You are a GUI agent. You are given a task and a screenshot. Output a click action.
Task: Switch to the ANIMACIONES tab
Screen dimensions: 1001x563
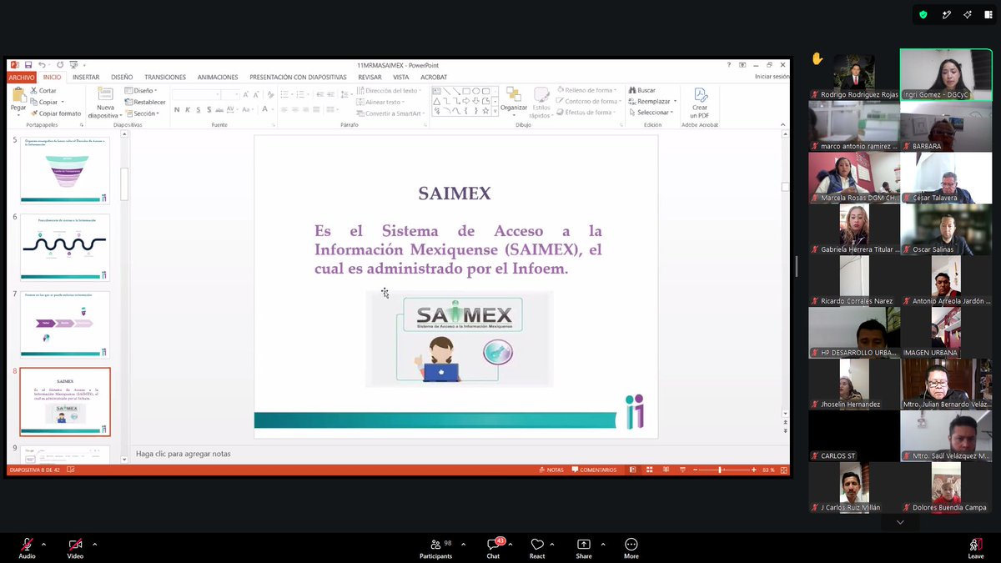click(x=218, y=77)
